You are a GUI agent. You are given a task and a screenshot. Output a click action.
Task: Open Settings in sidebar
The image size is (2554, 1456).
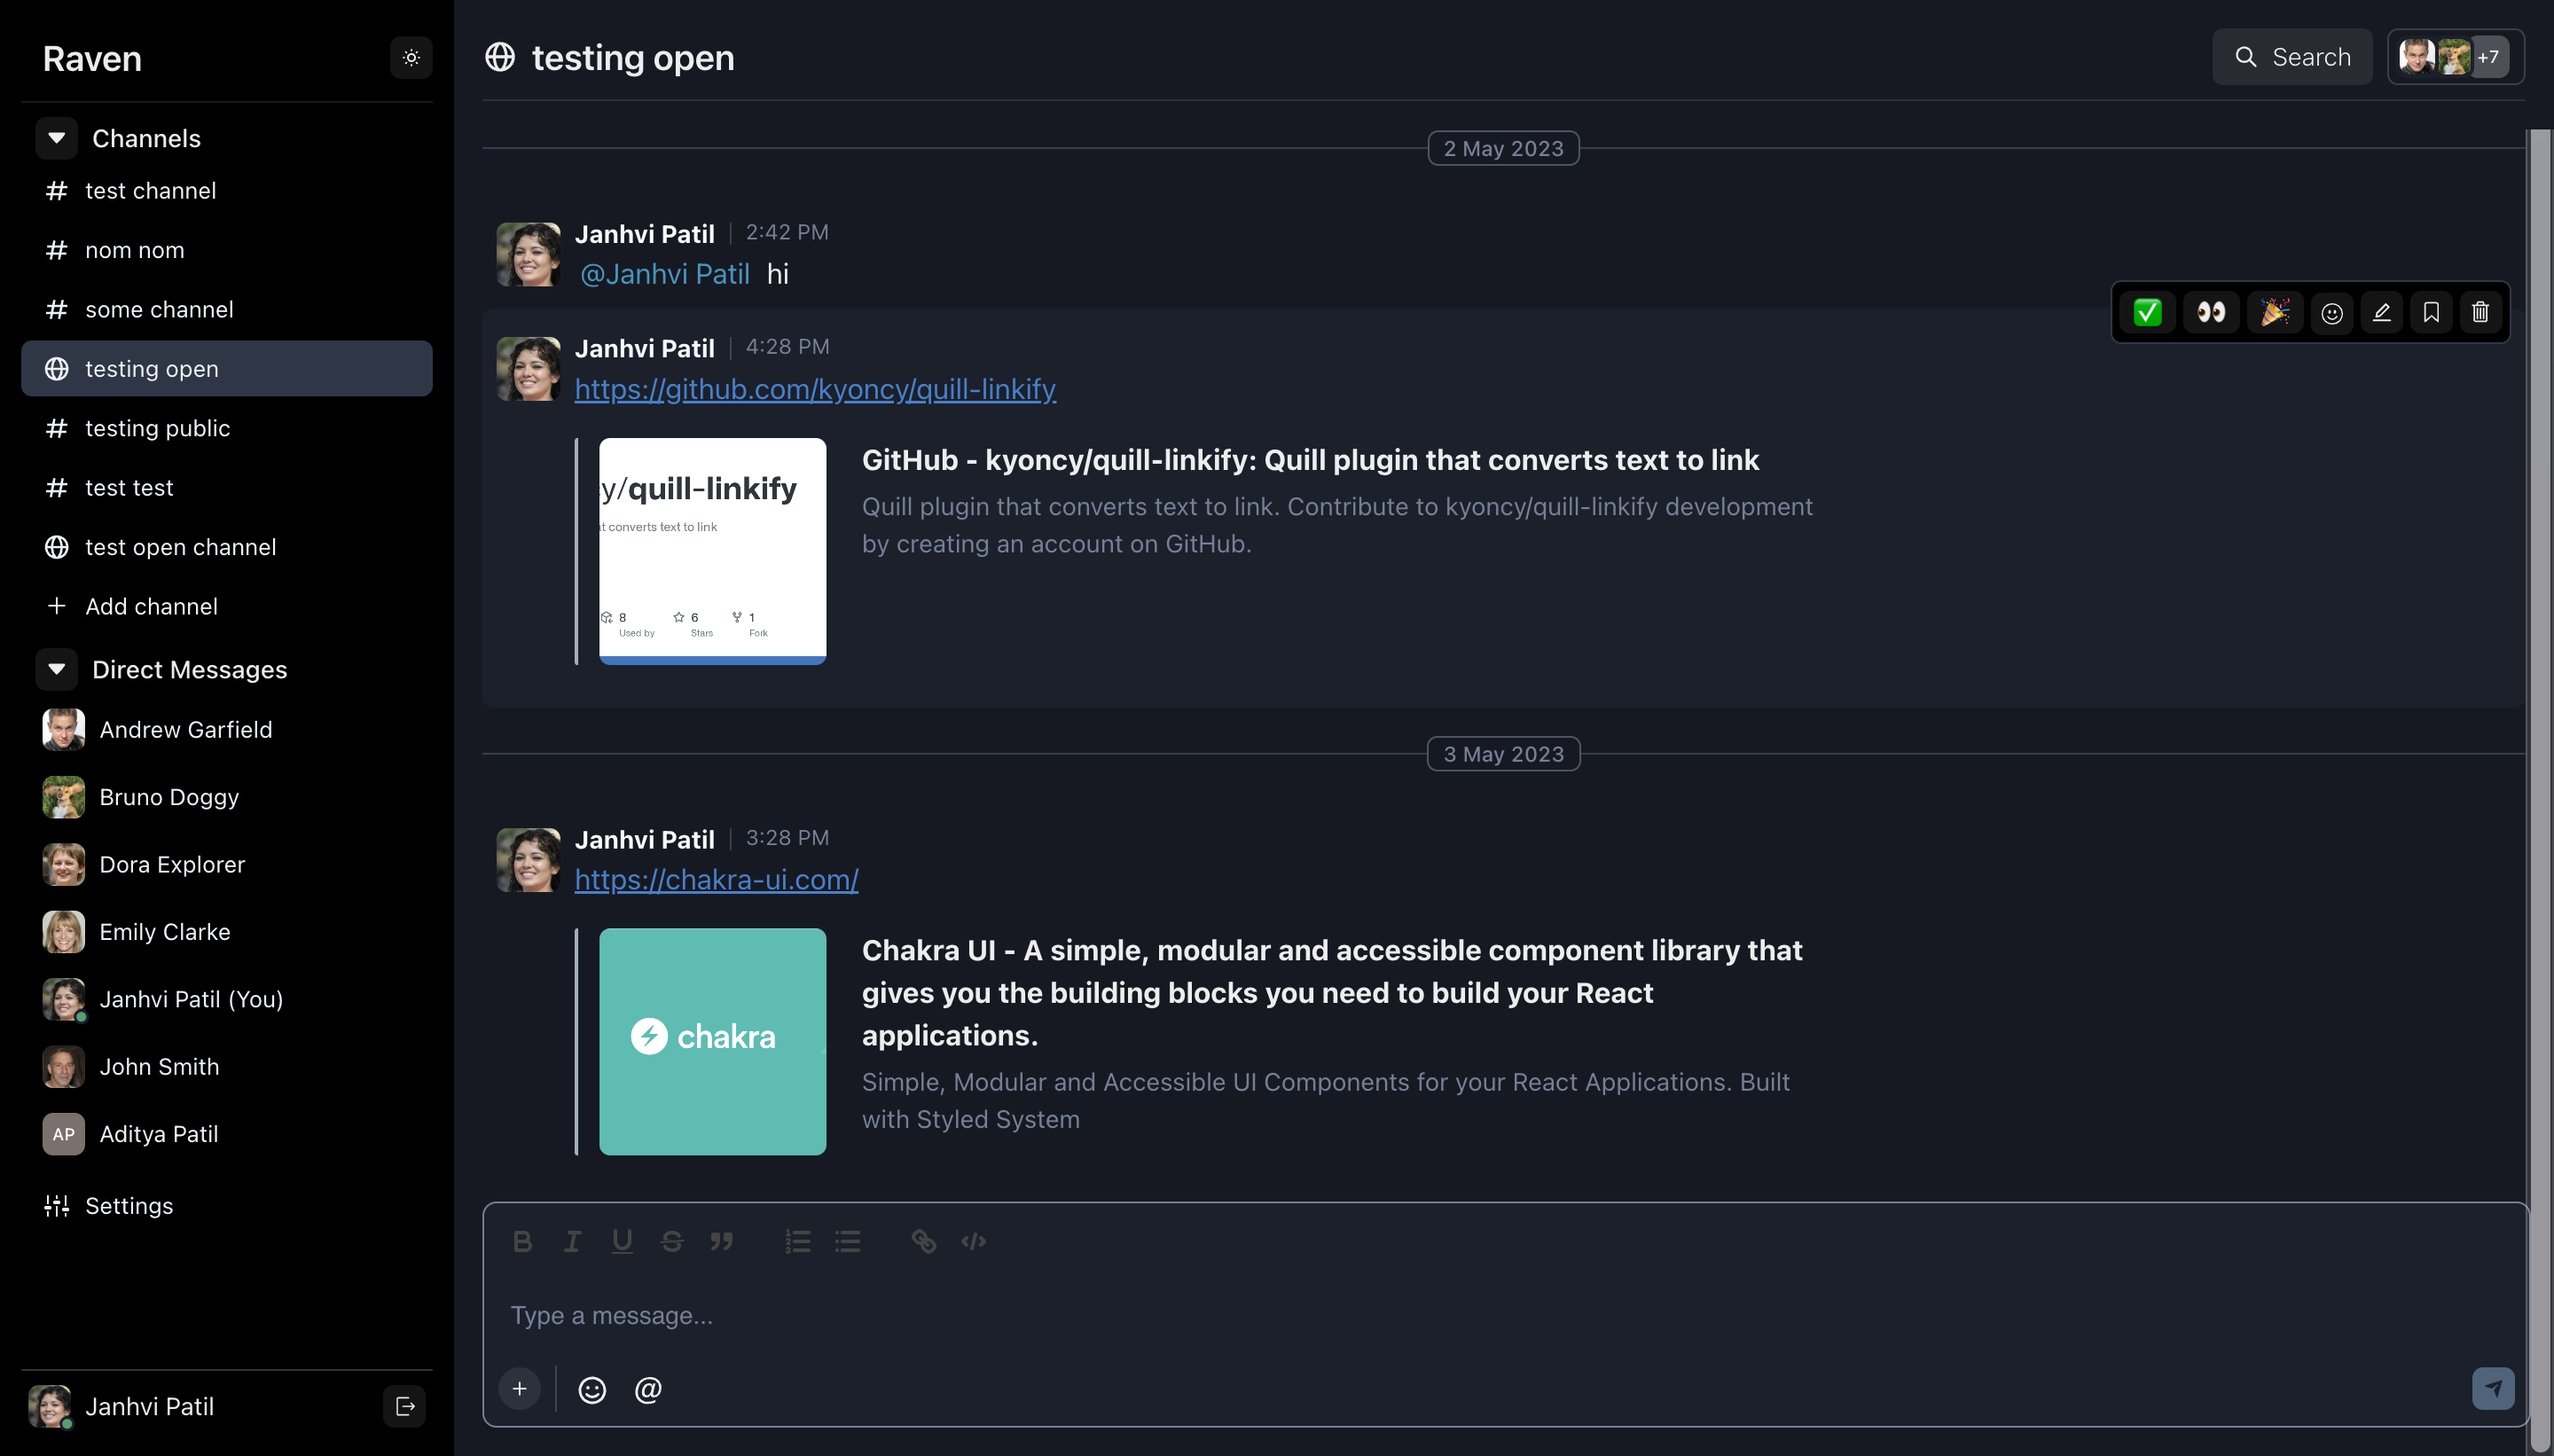[x=128, y=1205]
